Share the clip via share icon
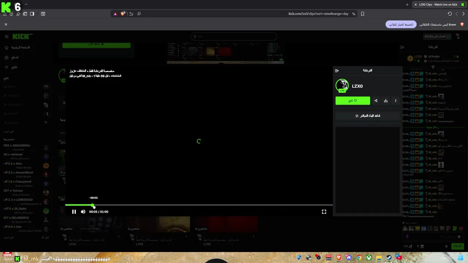Screen dimensions: 468x263 click(376, 100)
